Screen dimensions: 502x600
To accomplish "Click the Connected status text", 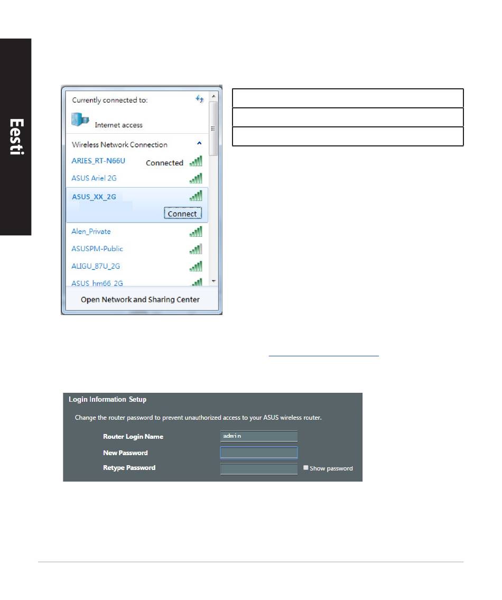I will (164, 163).
